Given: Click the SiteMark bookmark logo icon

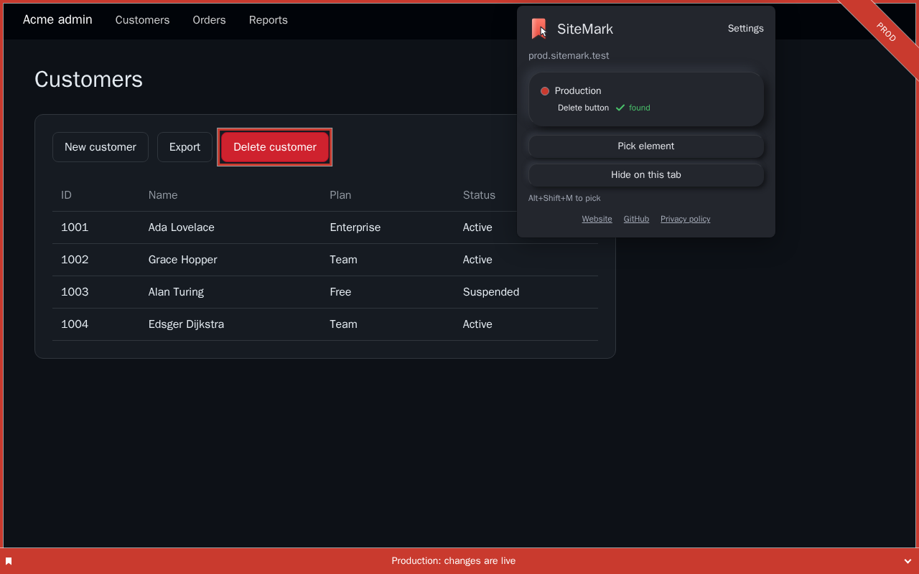Looking at the screenshot, I should point(538,29).
